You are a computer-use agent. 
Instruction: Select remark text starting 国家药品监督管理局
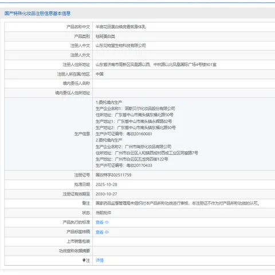click(x=178, y=203)
